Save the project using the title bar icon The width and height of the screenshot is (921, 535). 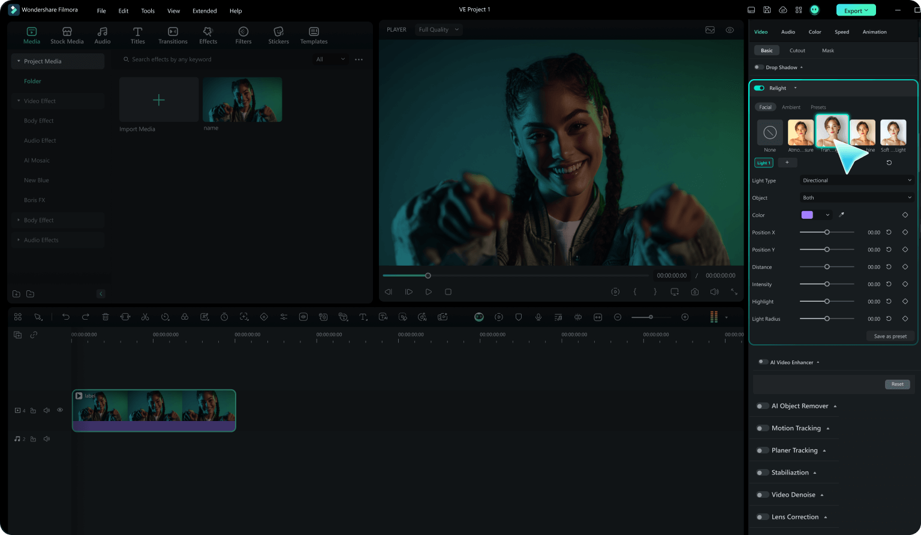pos(767,10)
